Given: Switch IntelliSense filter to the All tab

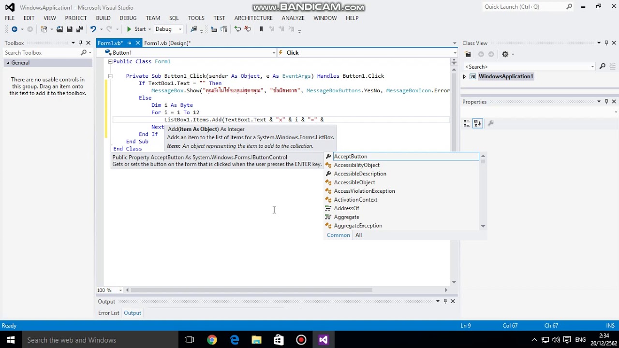Looking at the screenshot, I should click(358, 235).
